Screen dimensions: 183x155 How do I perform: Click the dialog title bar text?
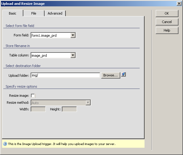tap(23, 4)
